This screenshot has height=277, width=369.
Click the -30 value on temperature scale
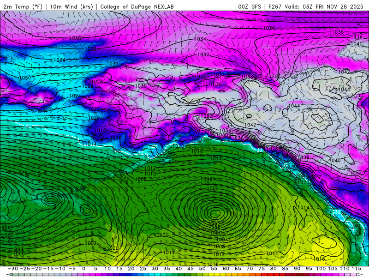click(13, 269)
